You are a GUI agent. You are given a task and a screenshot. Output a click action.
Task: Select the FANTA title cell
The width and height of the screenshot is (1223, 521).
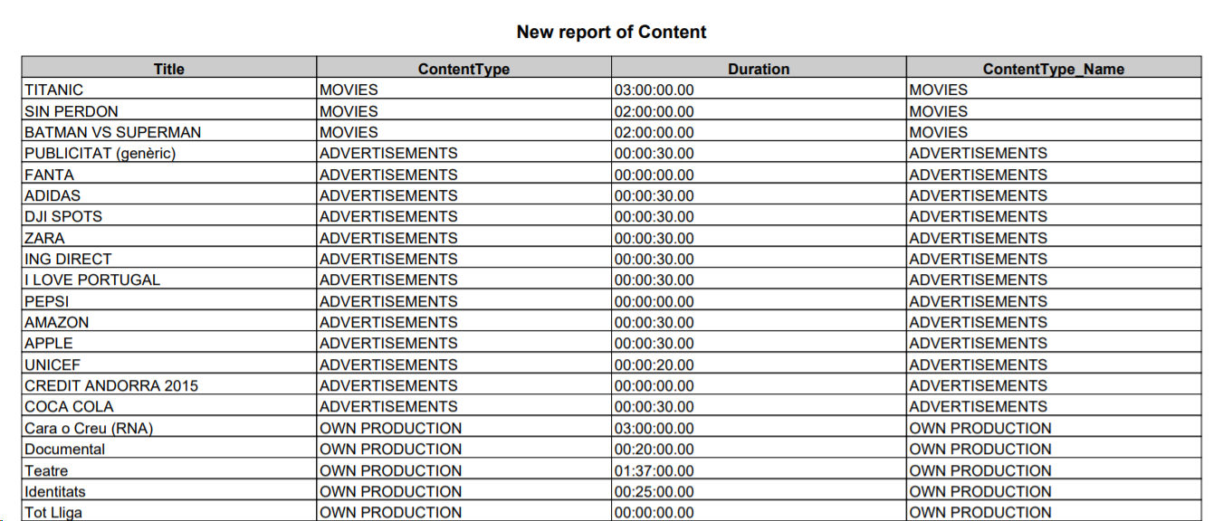coord(50,175)
